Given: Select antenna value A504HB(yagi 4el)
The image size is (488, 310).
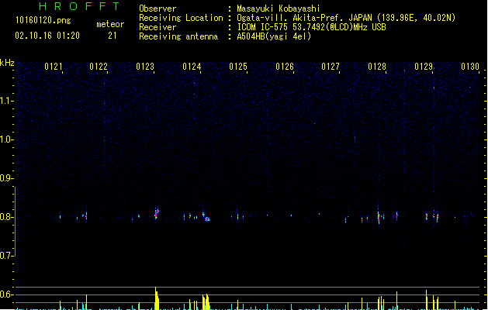Looking at the screenshot, I should click(x=274, y=36).
